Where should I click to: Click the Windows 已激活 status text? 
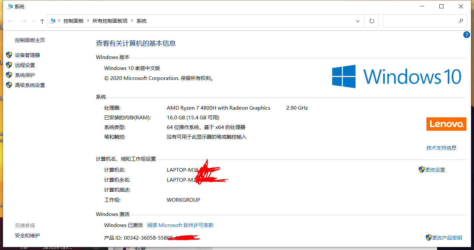click(123, 225)
